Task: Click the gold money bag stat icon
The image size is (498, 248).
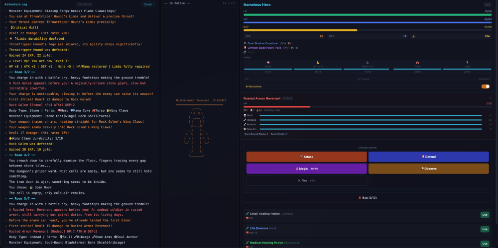Action: (413, 36)
